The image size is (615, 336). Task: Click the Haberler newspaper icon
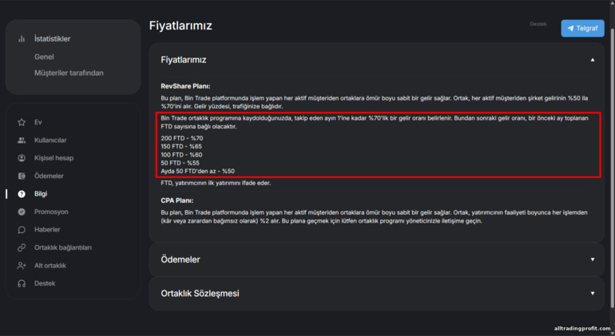pos(22,230)
